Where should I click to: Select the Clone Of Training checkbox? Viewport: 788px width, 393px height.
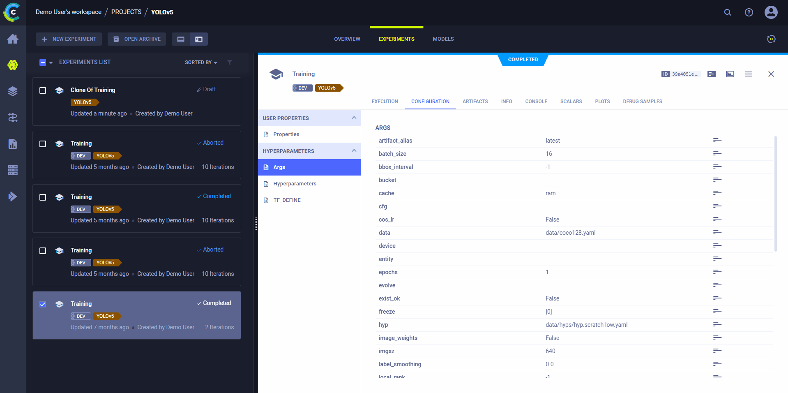[43, 90]
